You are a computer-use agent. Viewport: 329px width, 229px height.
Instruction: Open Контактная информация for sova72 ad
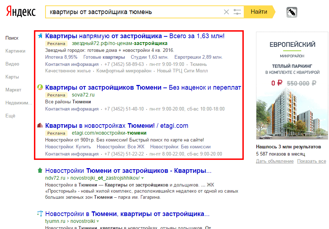click(x=72, y=109)
